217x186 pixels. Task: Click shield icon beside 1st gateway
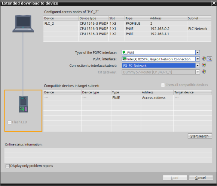(204, 72)
